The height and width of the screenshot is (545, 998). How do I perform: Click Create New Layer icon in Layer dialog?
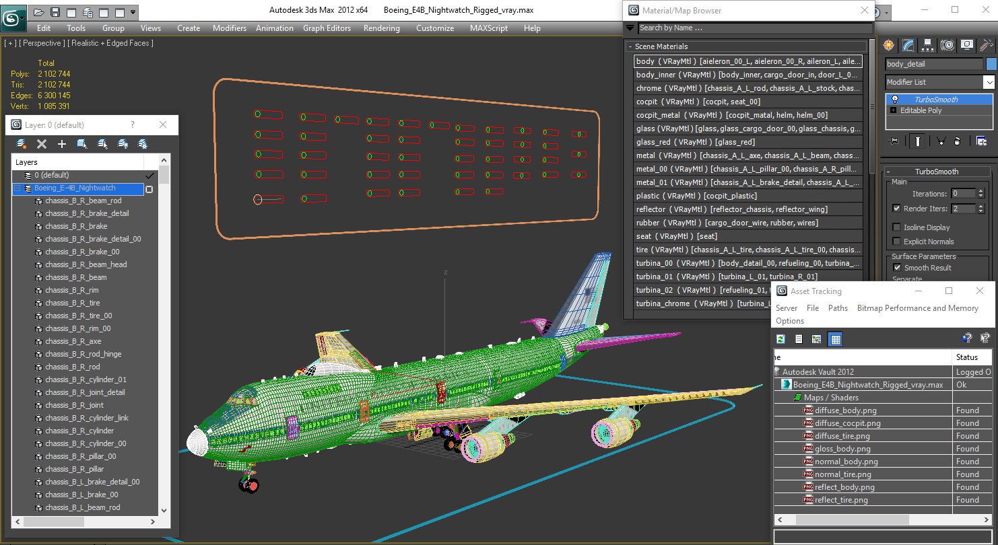(x=22, y=144)
